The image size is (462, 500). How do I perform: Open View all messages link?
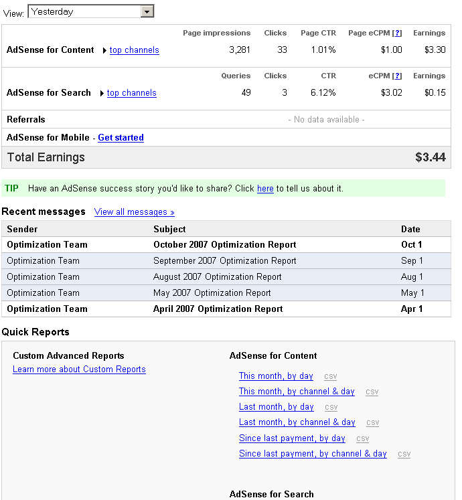click(x=134, y=212)
